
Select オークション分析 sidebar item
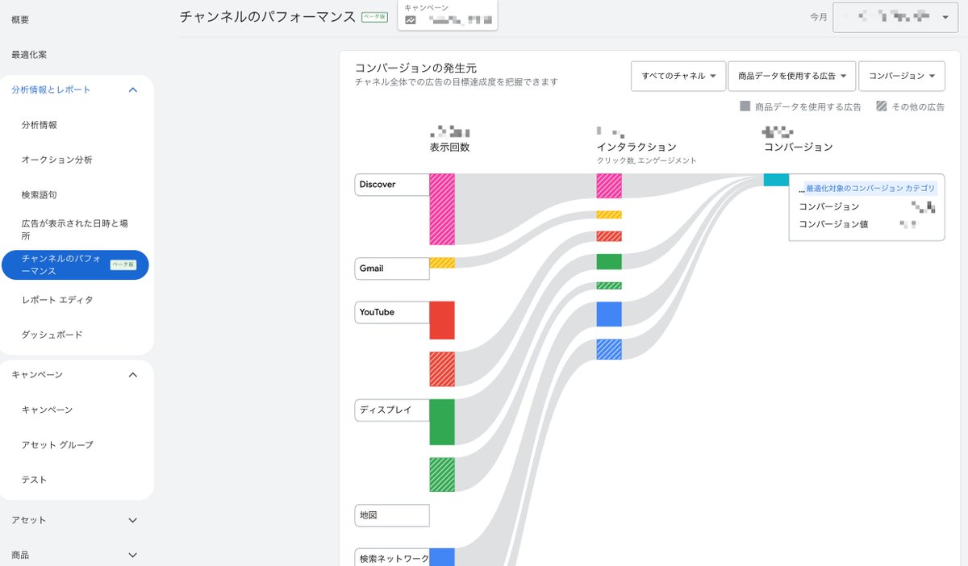pos(56,160)
